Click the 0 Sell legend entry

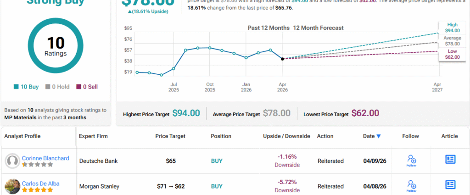point(87,87)
